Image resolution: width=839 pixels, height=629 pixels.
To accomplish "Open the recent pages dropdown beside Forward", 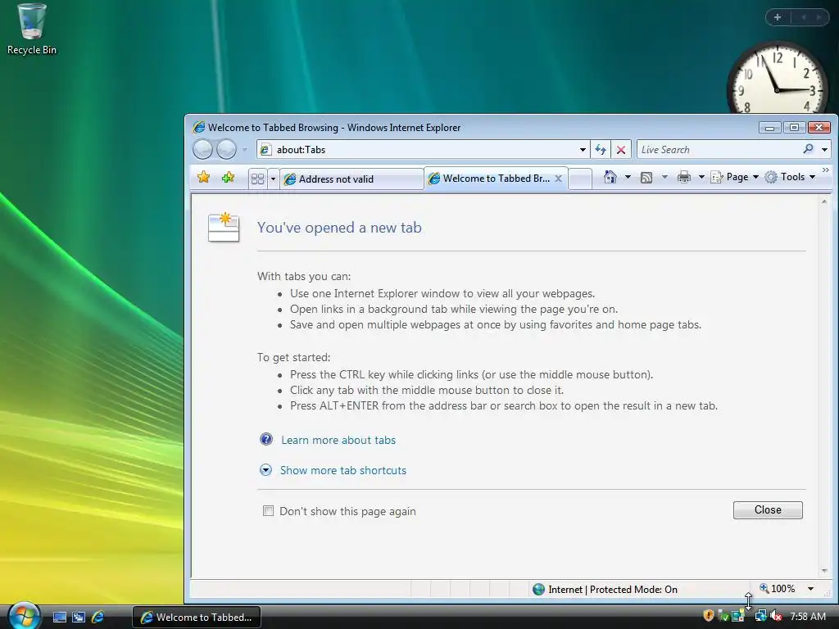I will (x=244, y=150).
